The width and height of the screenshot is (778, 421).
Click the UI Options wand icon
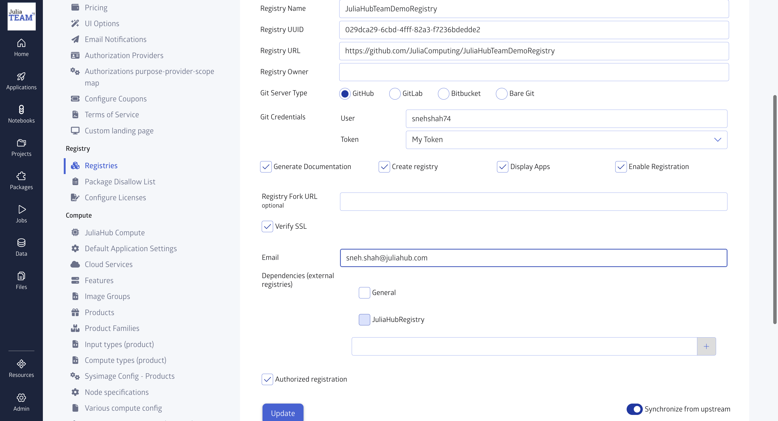pyautogui.click(x=75, y=23)
